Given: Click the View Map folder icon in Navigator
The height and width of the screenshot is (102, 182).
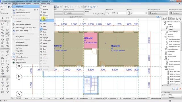Looking at the screenshot, I should pos(173,18).
